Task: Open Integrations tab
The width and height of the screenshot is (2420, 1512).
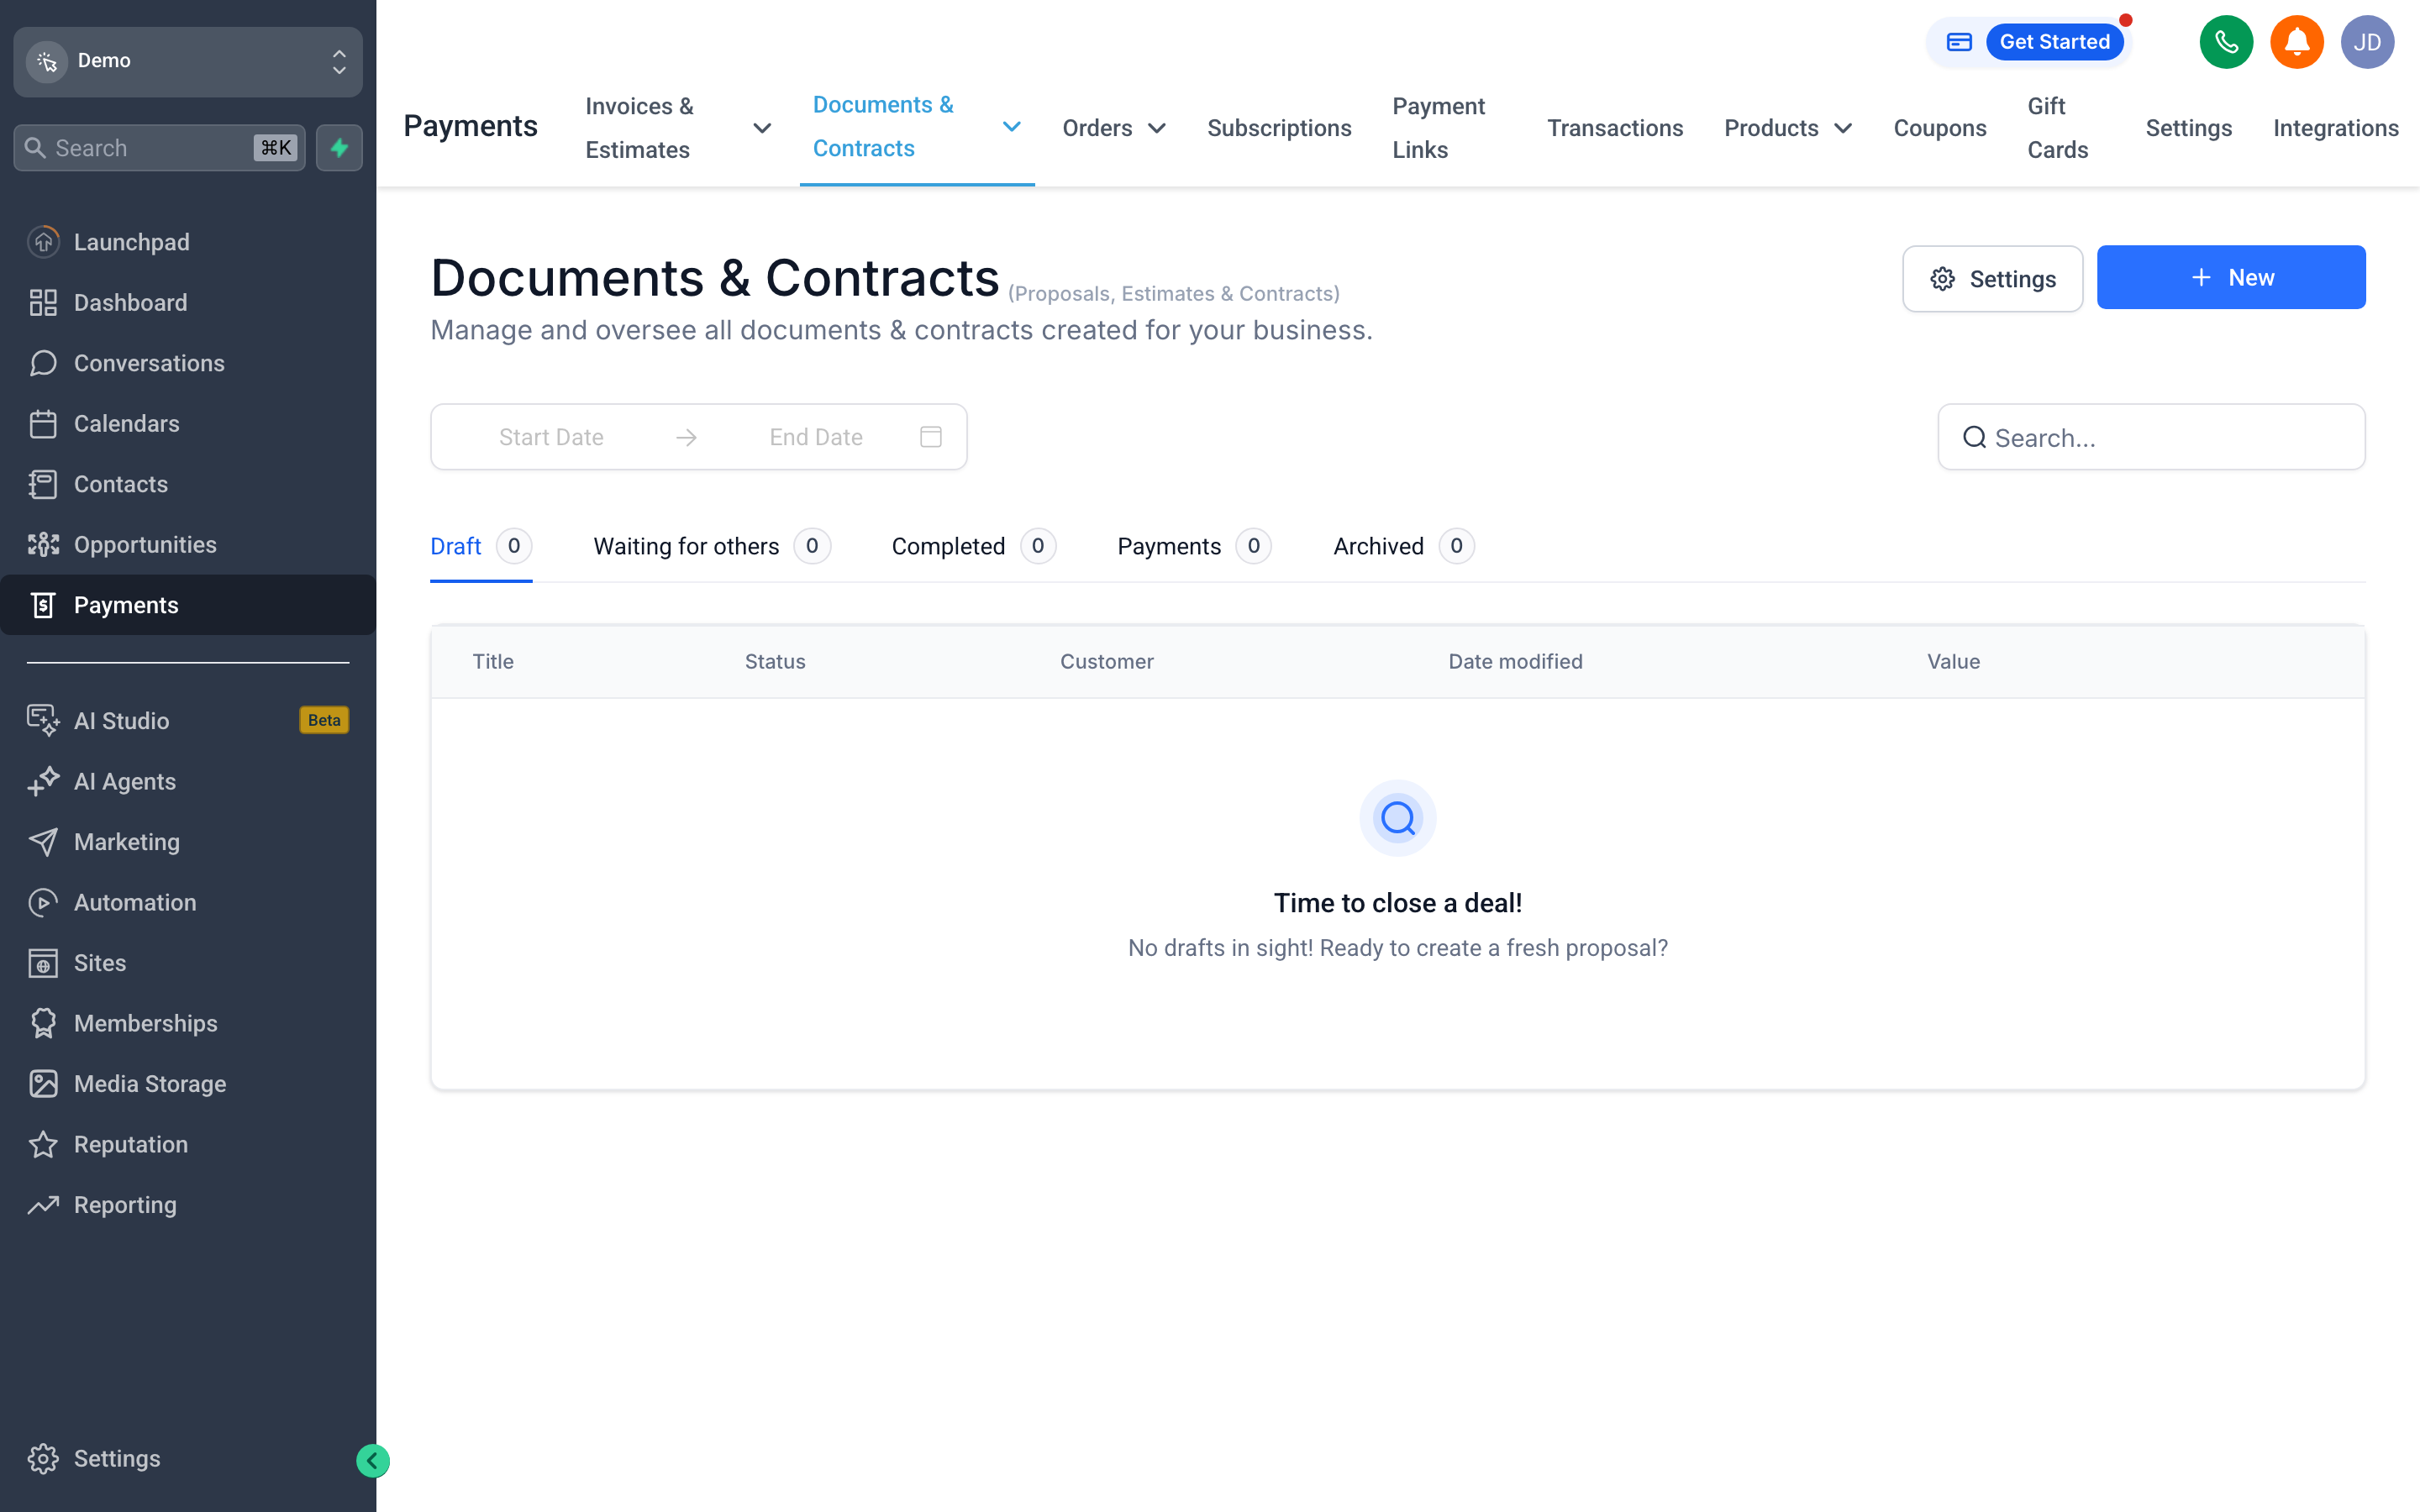Action: [2335, 128]
